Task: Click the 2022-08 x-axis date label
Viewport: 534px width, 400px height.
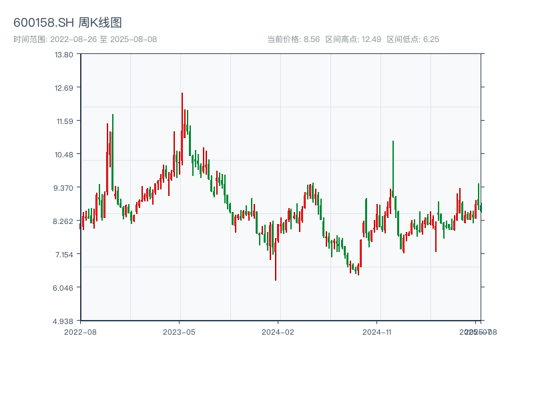Action: tap(80, 331)
